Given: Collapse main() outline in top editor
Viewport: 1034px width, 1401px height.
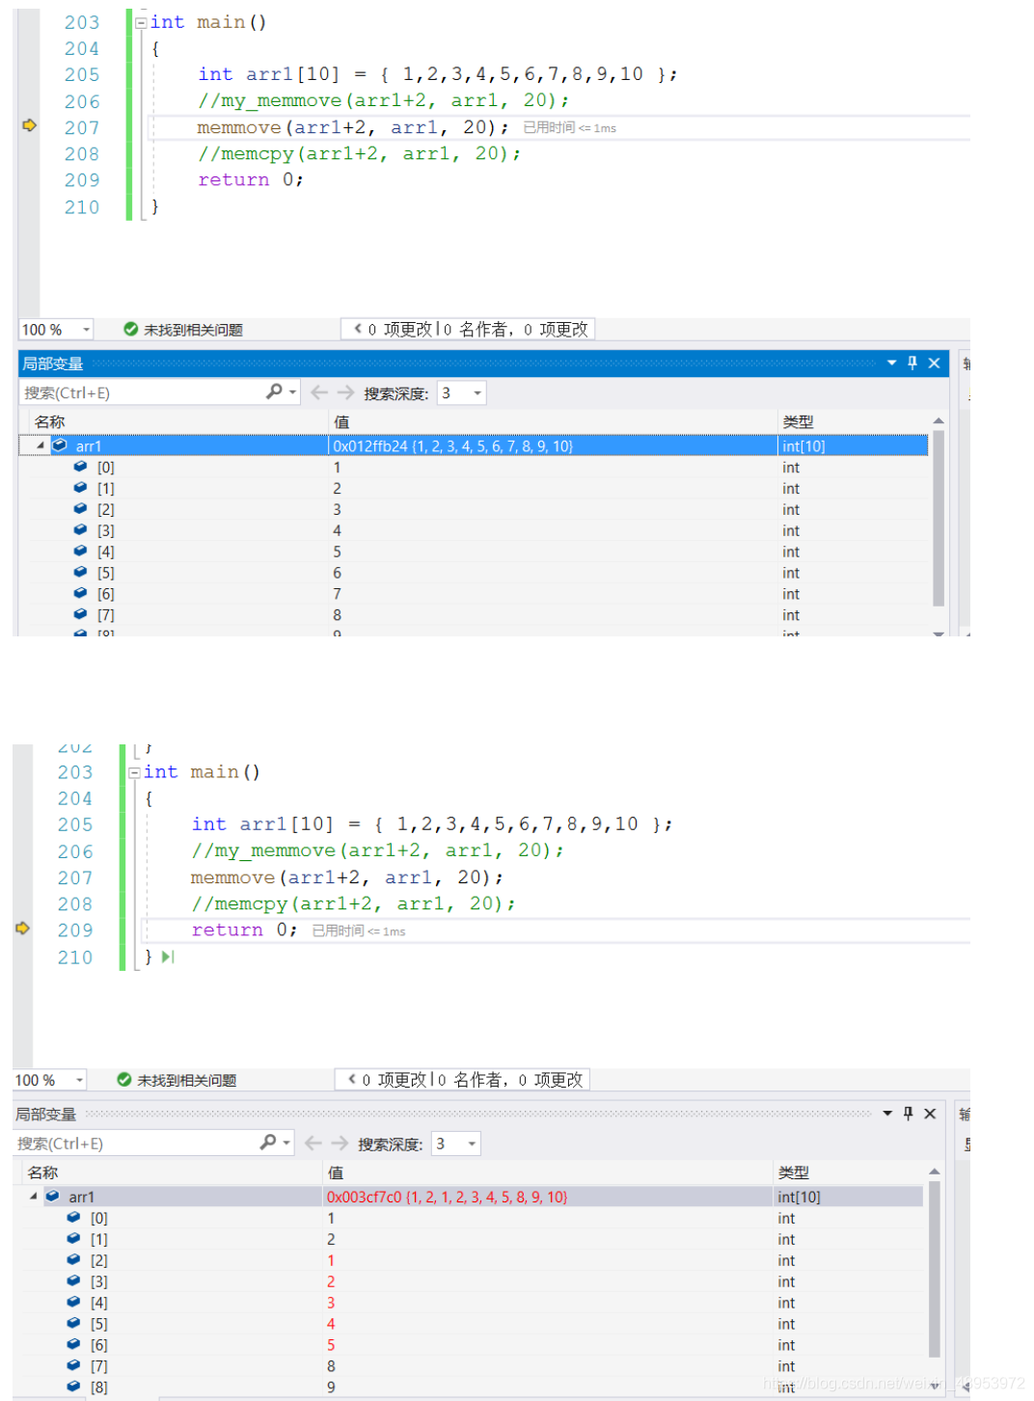Looking at the screenshot, I should [141, 22].
